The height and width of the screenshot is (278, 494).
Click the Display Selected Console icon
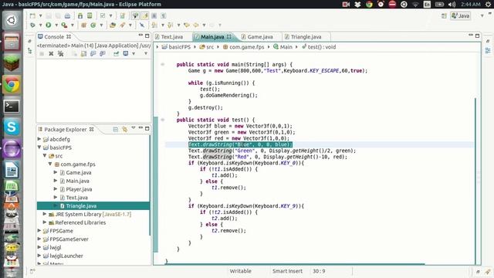[x=126, y=54]
